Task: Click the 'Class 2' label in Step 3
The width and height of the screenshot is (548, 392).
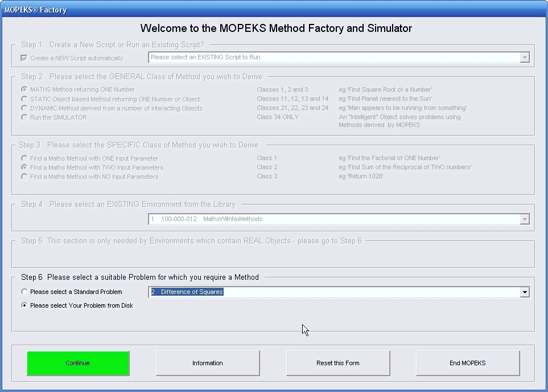Action: click(267, 167)
